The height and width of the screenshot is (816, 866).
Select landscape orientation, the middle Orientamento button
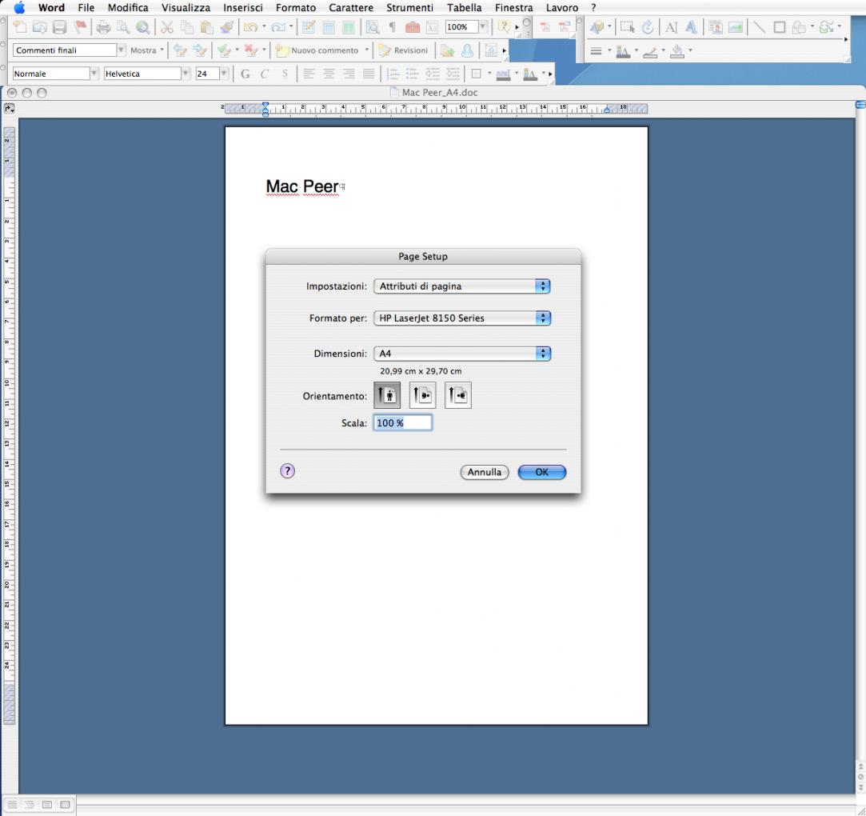click(422, 395)
